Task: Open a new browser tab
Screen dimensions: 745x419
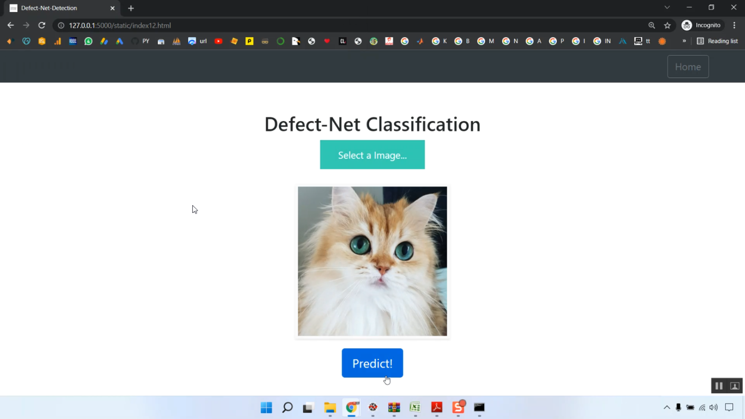Action: tap(131, 8)
